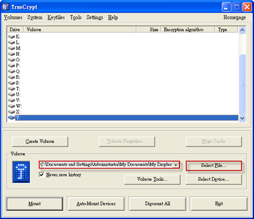Click the Dismount All button

[158, 203]
